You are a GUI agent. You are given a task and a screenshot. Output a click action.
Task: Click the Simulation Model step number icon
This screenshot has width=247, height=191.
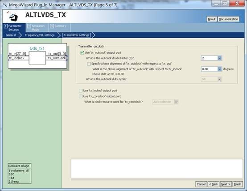29,26
